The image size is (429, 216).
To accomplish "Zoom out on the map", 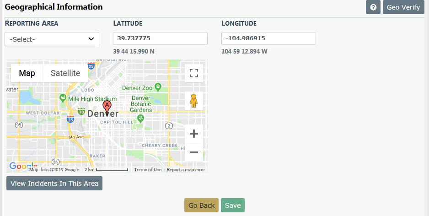I will pyautogui.click(x=193, y=152).
